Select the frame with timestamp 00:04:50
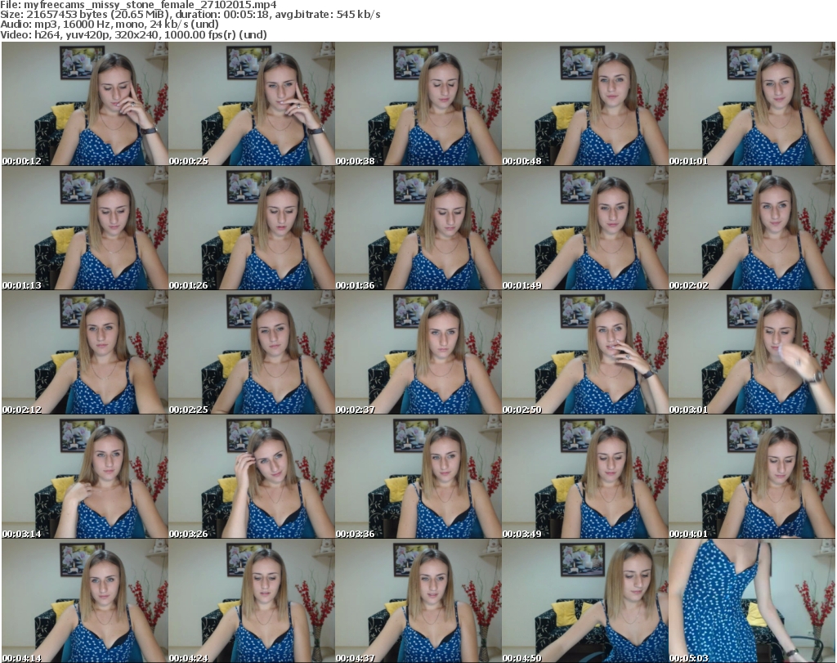The height and width of the screenshot is (663, 837). (x=585, y=601)
